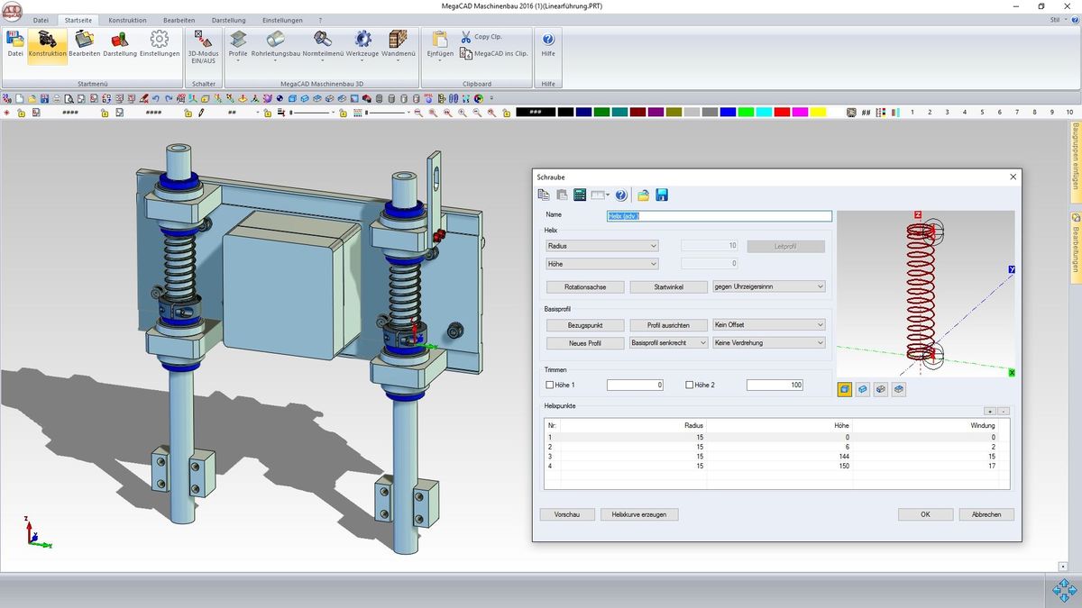This screenshot has width=1082, height=608.
Task: Switch to the Konstruktion ribbon tab
Action: point(127,20)
